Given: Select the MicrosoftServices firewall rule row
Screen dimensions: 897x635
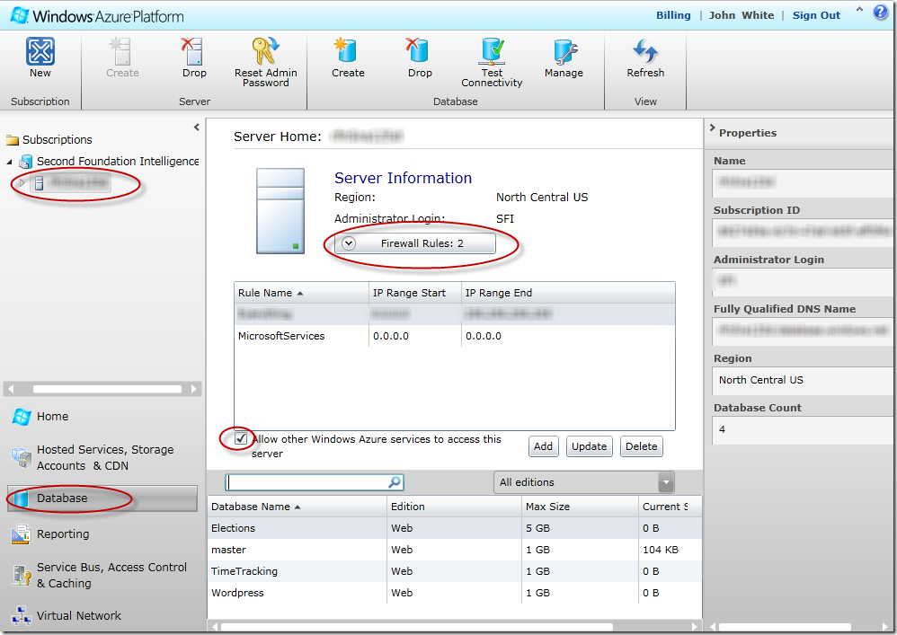Looking at the screenshot, I should coord(454,336).
